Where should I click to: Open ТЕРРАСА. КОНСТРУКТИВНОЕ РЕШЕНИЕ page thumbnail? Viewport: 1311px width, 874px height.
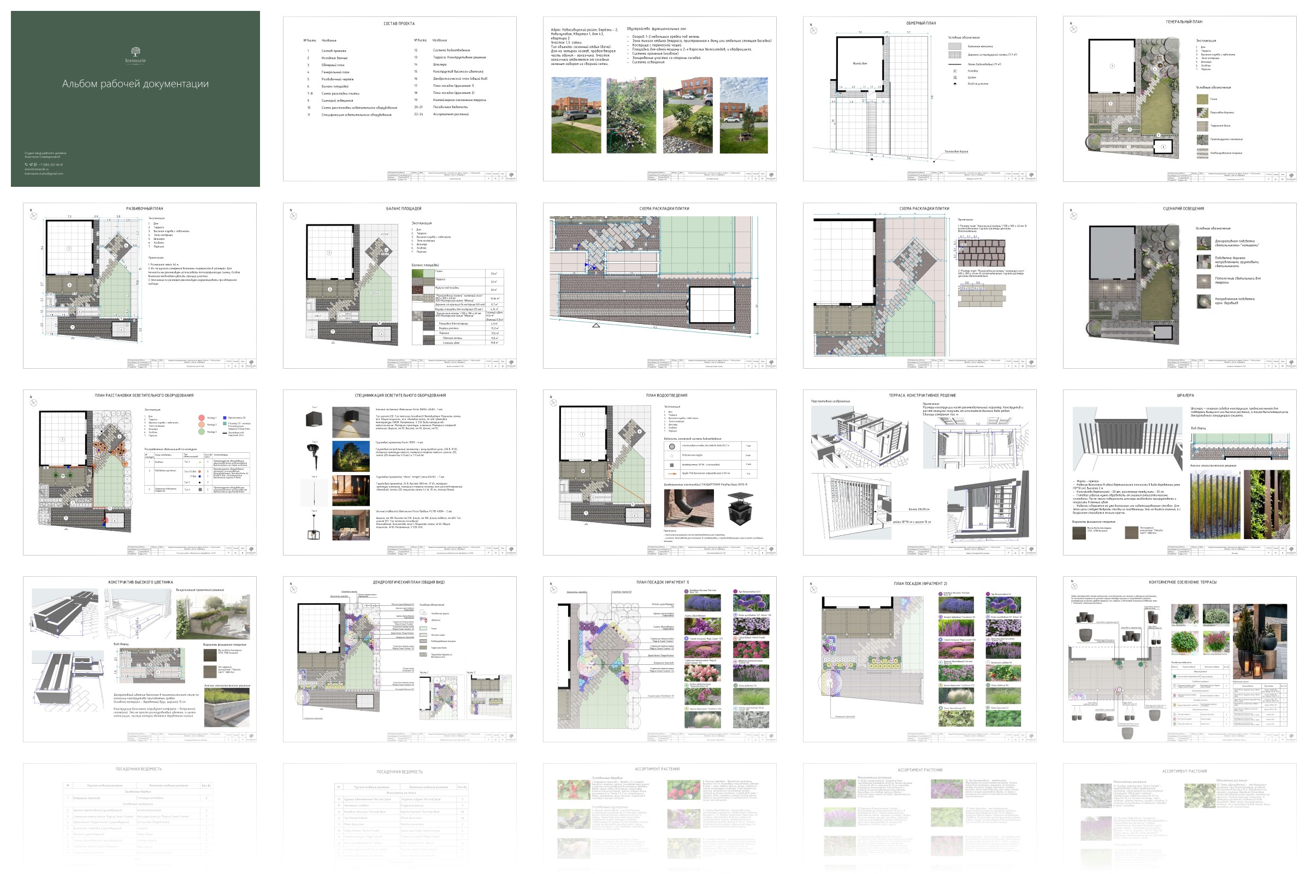[919, 472]
